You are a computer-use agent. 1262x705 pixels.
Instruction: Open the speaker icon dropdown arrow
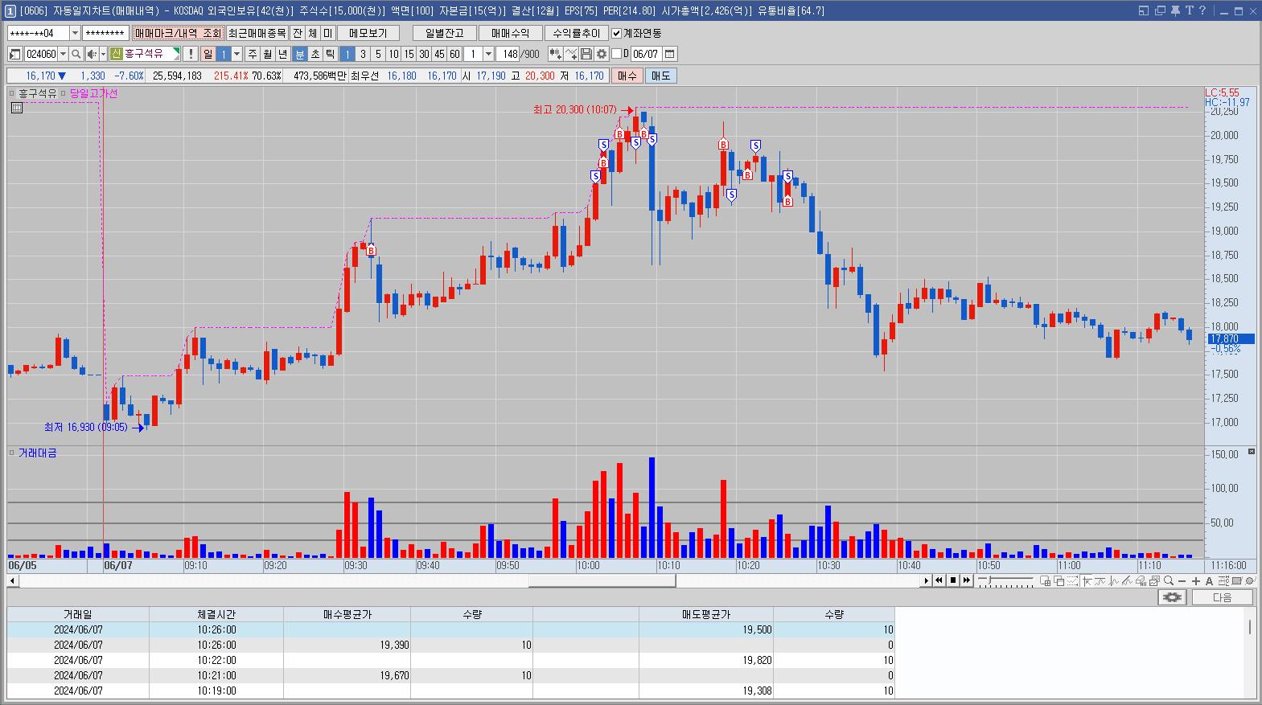103,54
